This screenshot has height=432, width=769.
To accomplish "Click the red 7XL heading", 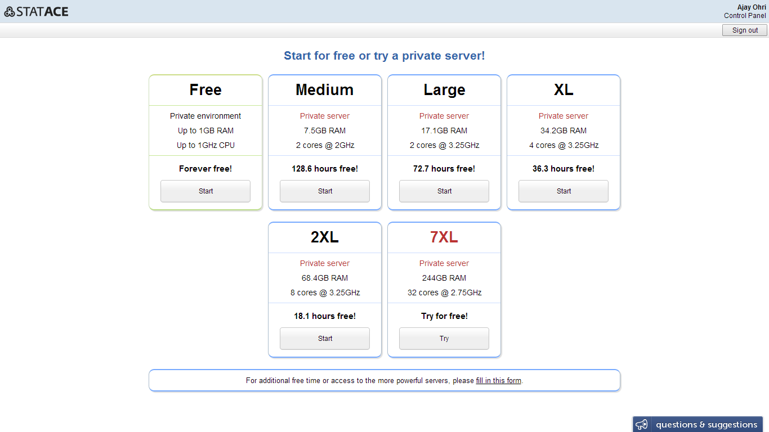I will tap(444, 237).
